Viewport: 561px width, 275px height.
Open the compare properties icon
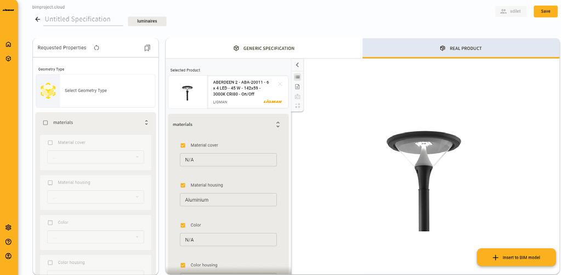click(x=297, y=106)
